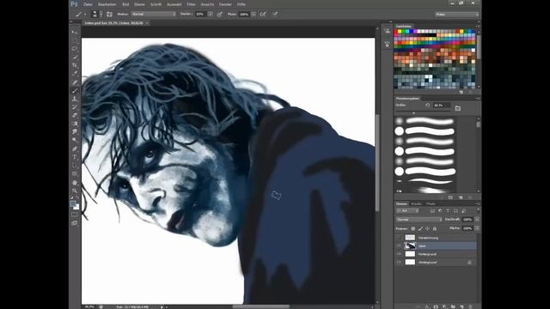
Task: Click the canvas vertical scrollbar
Action: [x=377, y=163]
